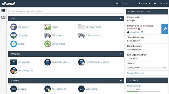The width and height of the screenshot is (169, 94).
Task: Open the File Manager icon
Action: coord(14,27)
